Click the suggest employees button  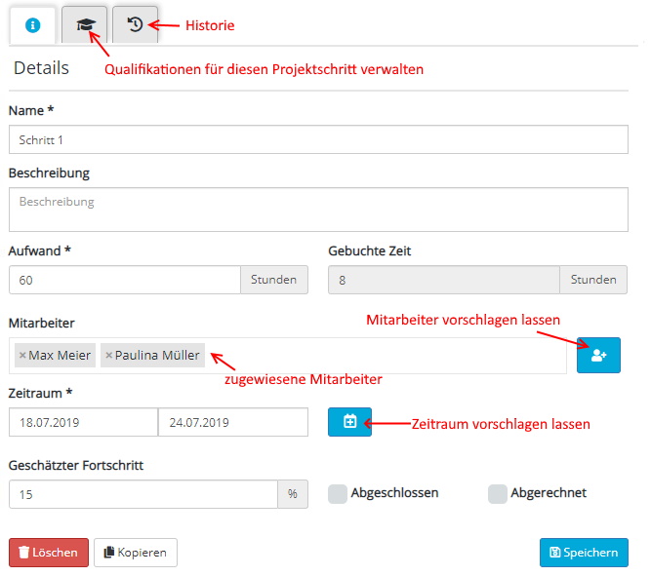[x=598, y=356]
